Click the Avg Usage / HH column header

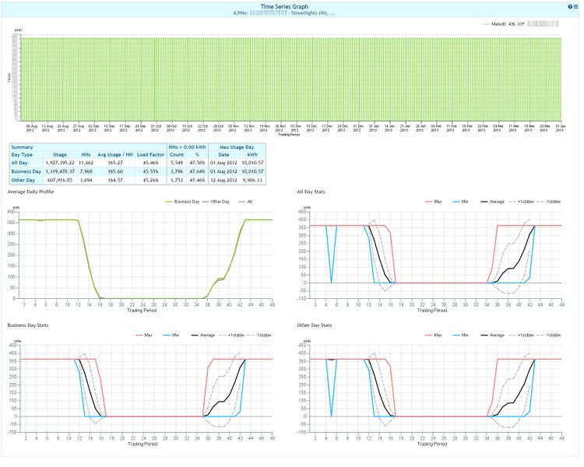115,155
